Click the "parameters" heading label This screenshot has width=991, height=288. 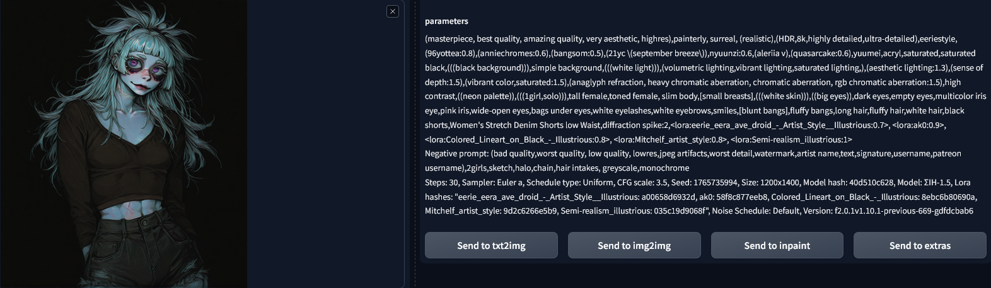446,21
